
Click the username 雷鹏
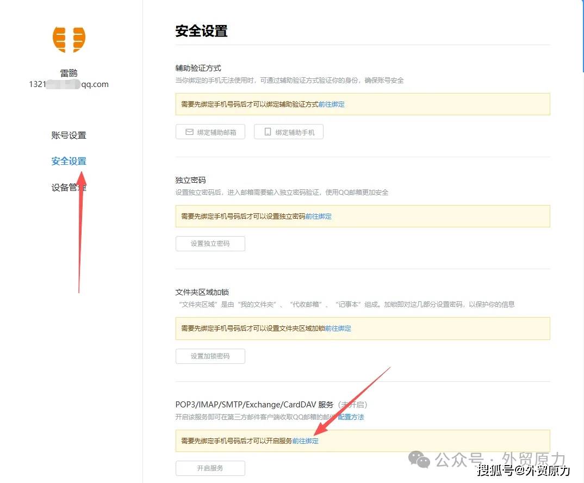(x=69, y=73)
